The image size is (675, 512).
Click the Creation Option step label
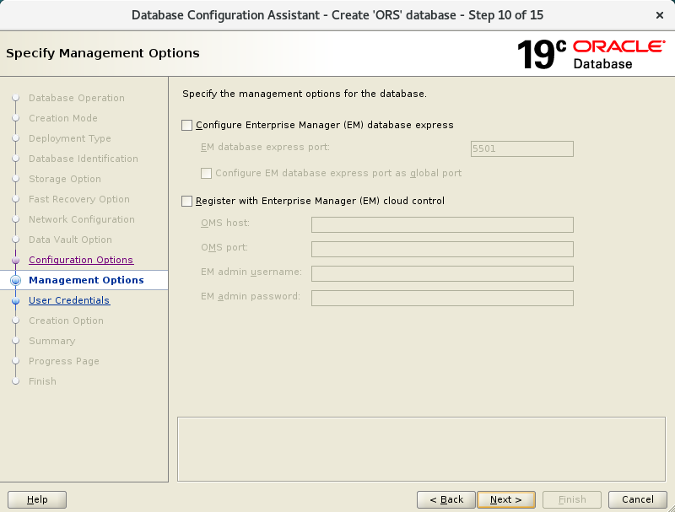pyautogui.click(x=66, y=321)
